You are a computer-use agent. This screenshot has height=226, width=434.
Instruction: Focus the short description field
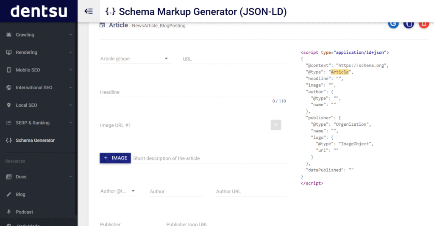[x=209, y=158]
